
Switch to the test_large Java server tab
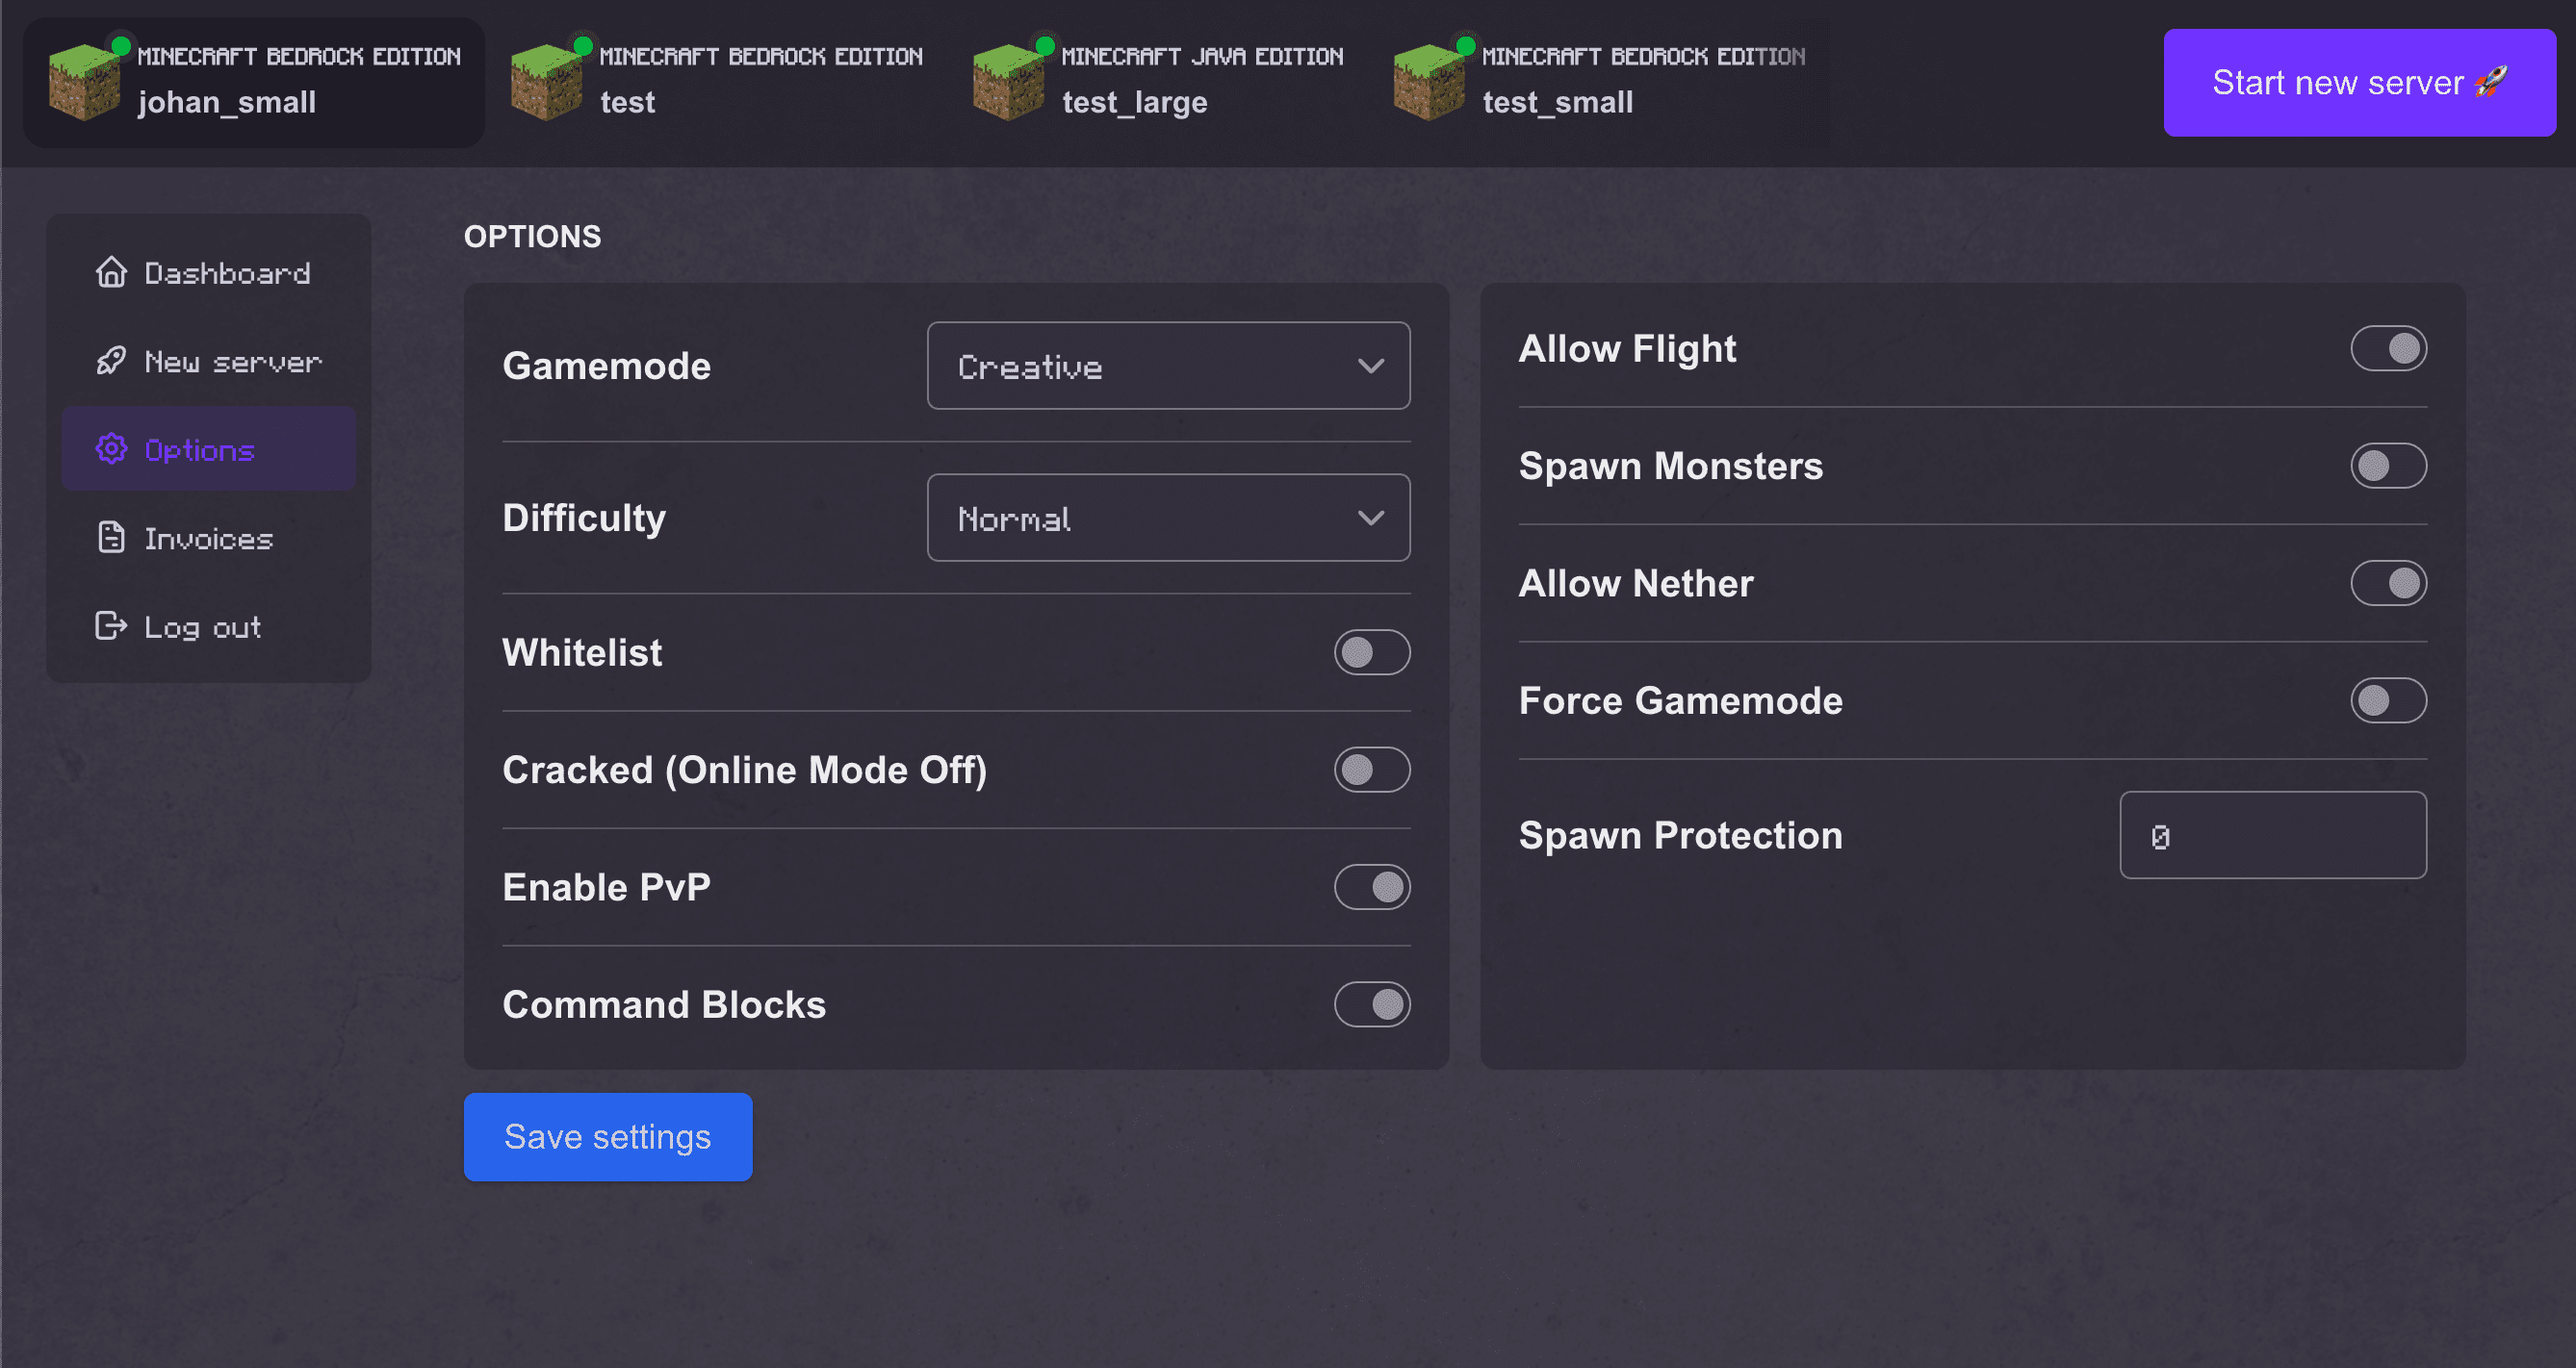pos(1158,83)
